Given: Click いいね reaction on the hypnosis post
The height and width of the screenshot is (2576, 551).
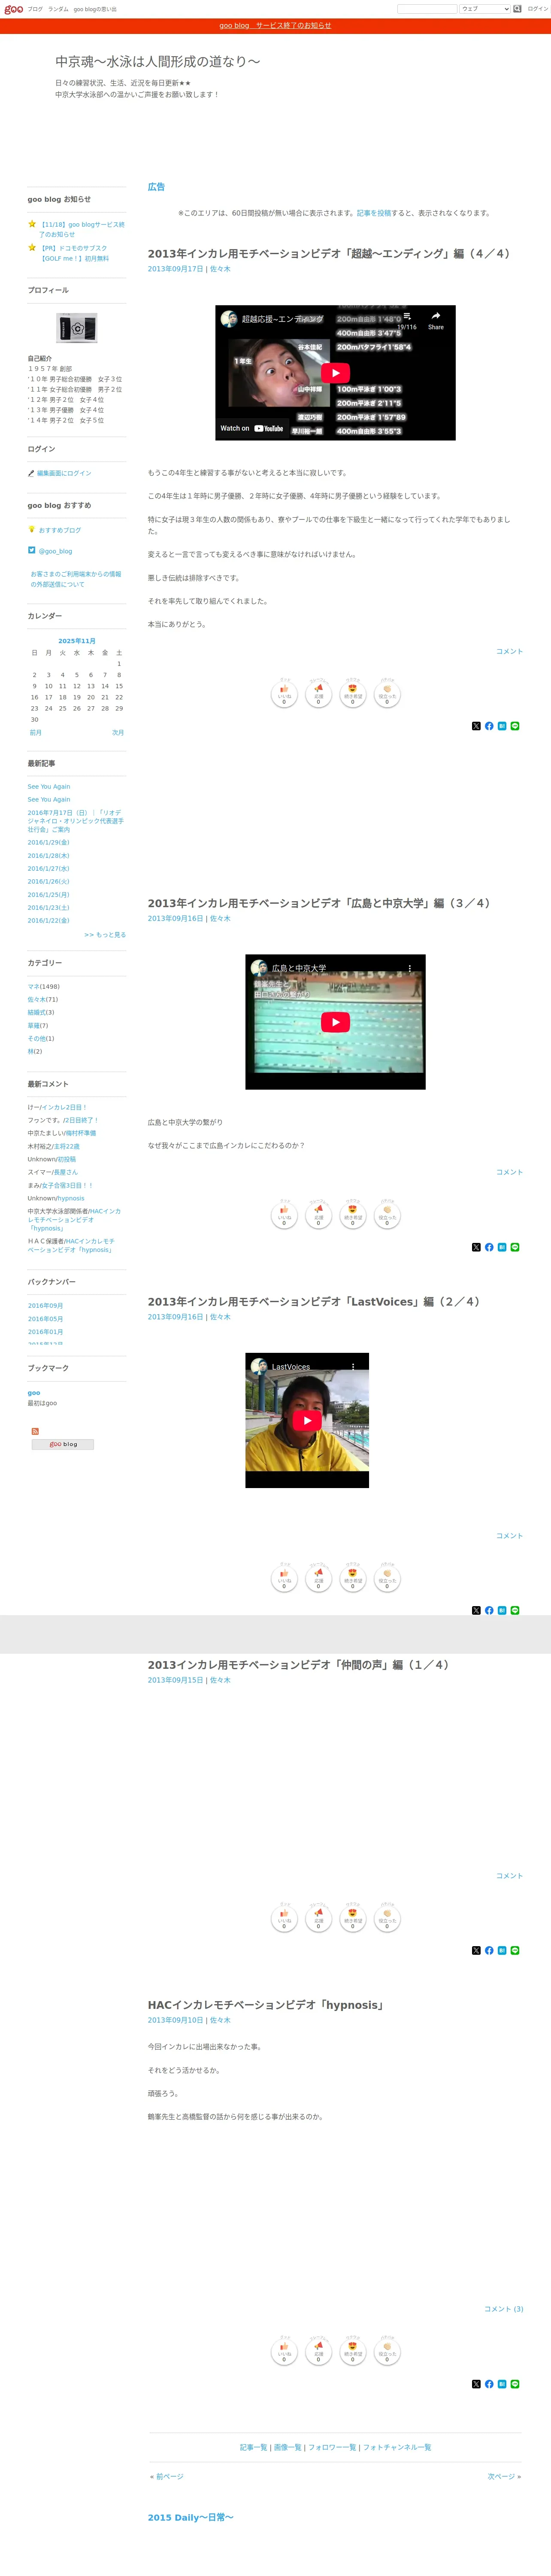Looking at the screenshot, I should 284,2352.
